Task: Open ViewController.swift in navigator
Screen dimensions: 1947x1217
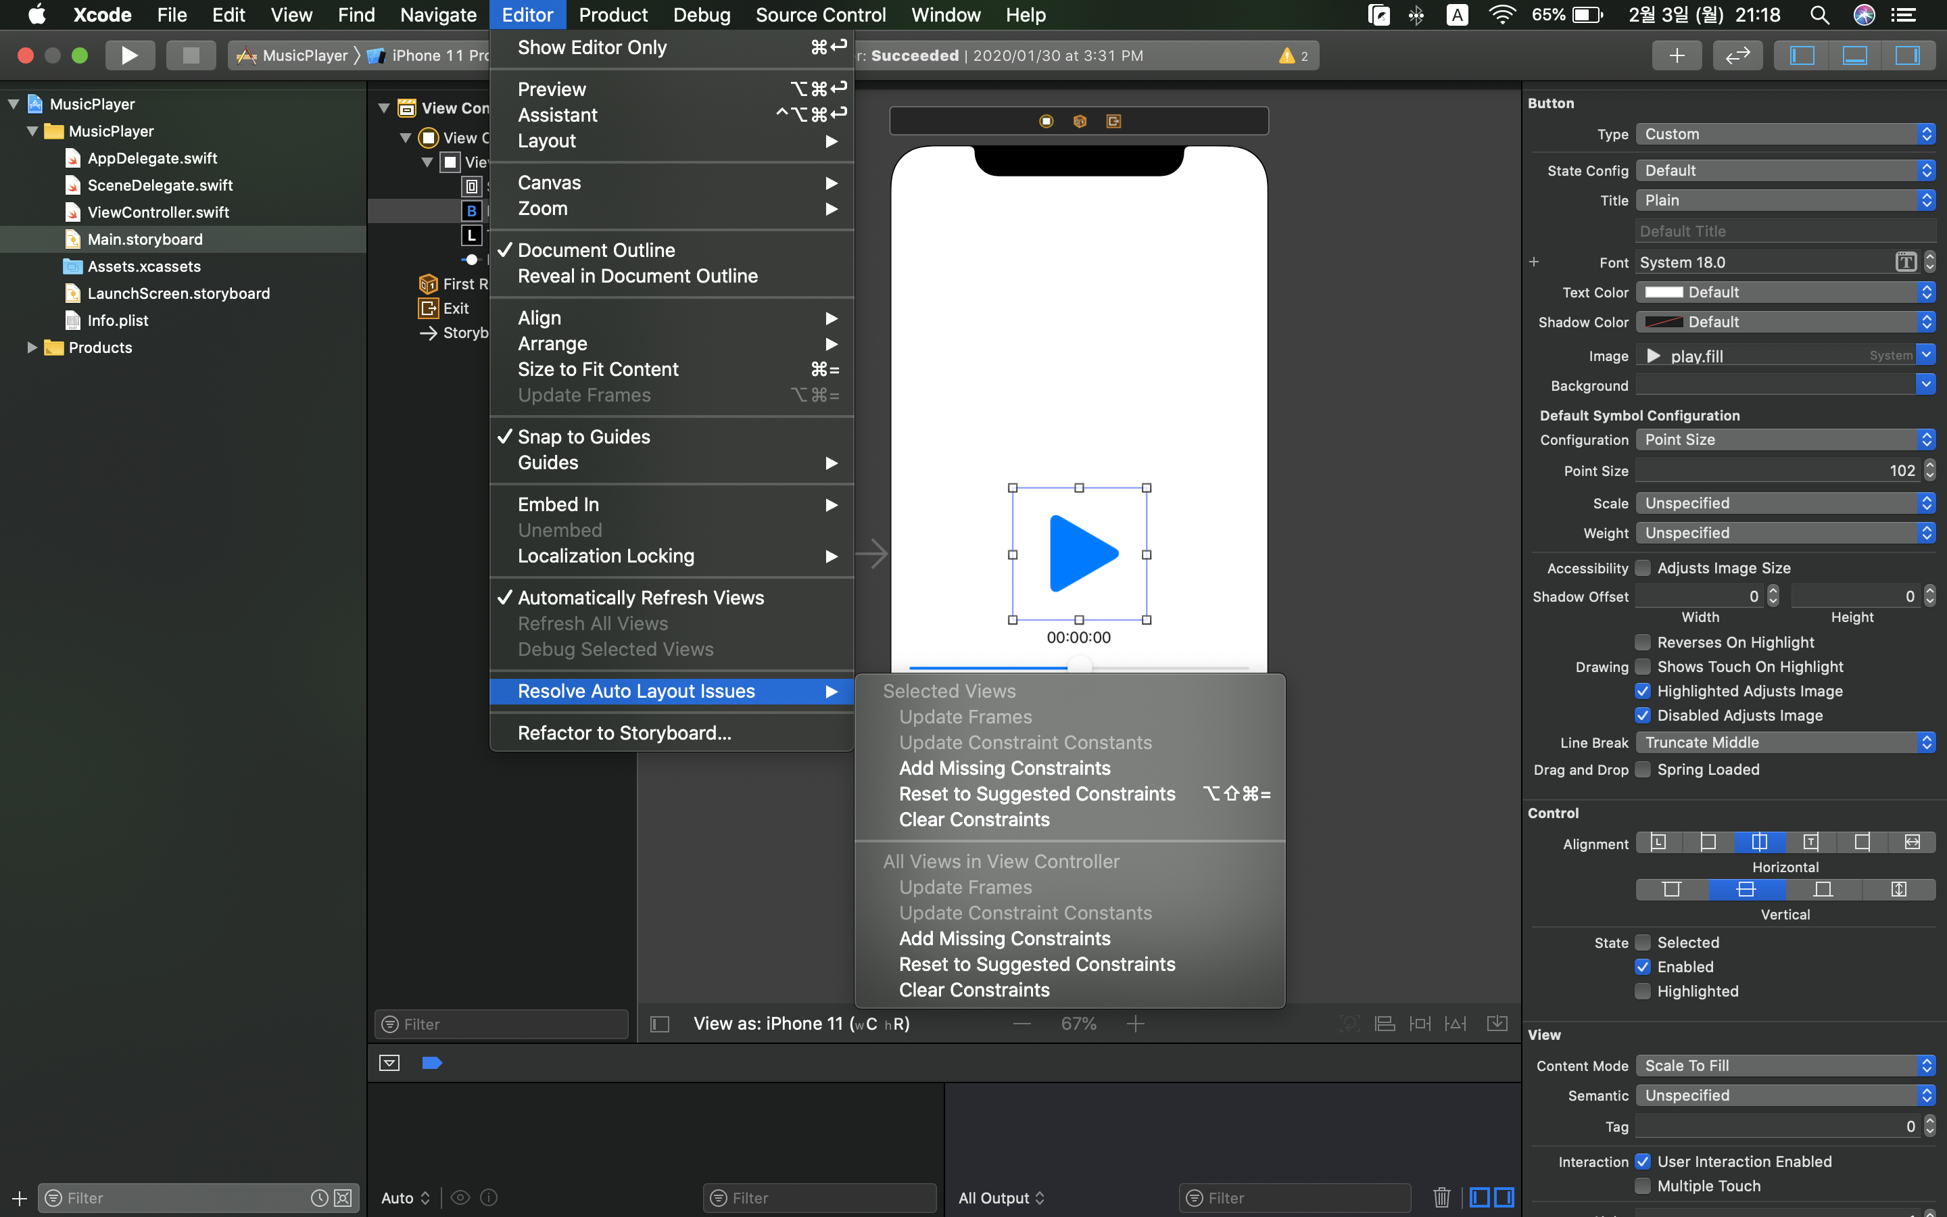Action: point(158,212)
